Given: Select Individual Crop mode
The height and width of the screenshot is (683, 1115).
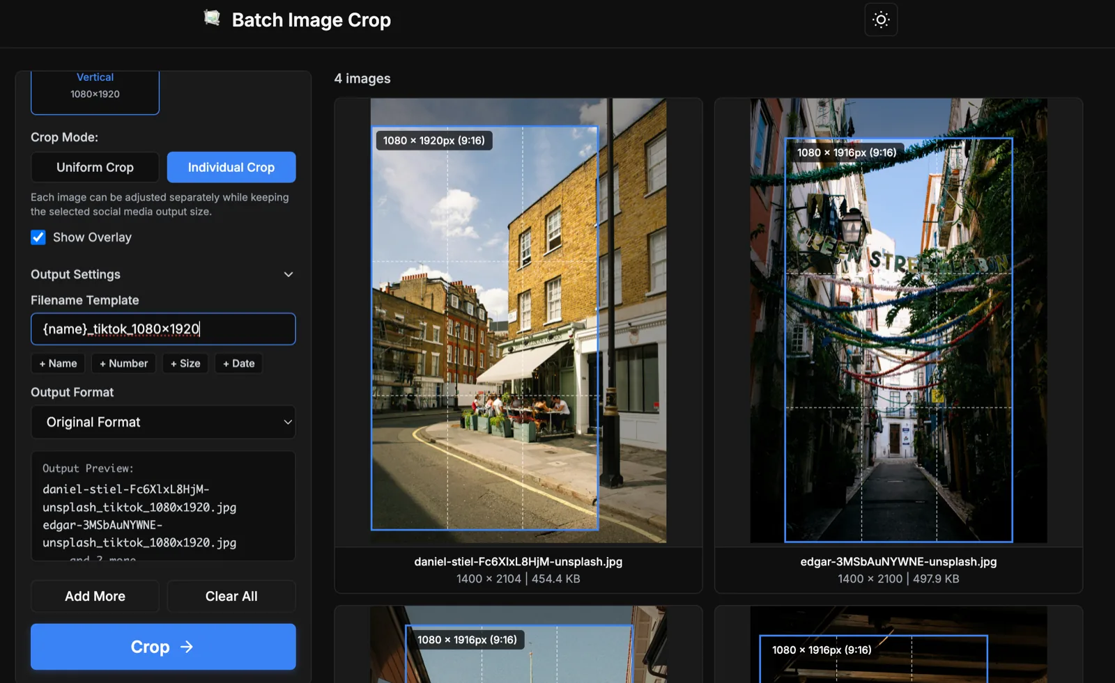Looking at the screenshot, I should point(231,167).
